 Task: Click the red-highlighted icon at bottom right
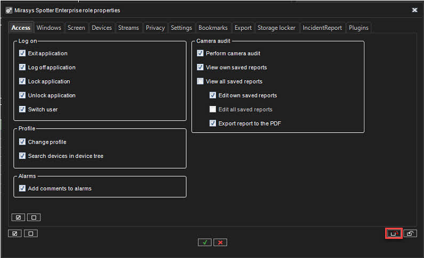[x=394, y=233]
